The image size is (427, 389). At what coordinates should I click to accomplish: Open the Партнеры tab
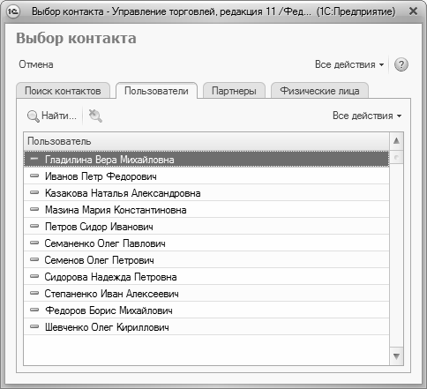click(234, 91)
